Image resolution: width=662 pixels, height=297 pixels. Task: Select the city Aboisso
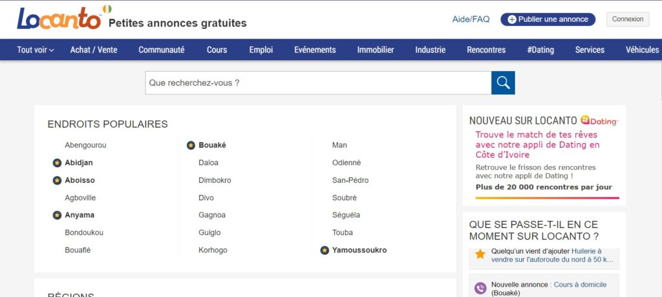pyautogui.click(x=80, y=181)
